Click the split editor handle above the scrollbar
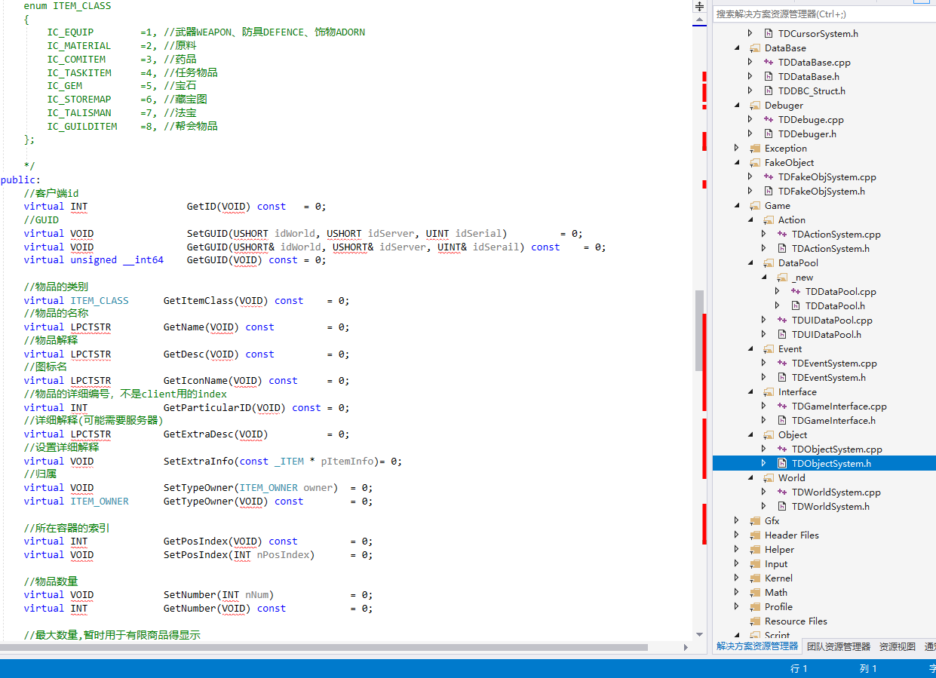The image size is (936, 678). pos(699,6)
